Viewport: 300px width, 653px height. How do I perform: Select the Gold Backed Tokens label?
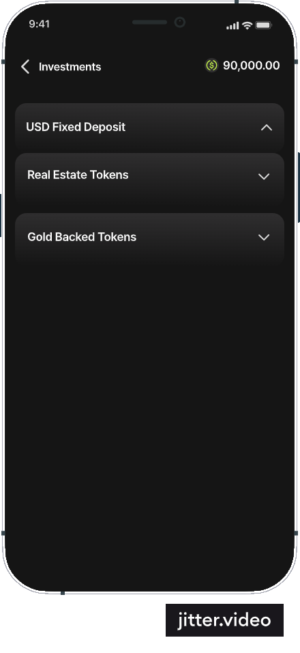pyautogui.click(x=82, y=237)
